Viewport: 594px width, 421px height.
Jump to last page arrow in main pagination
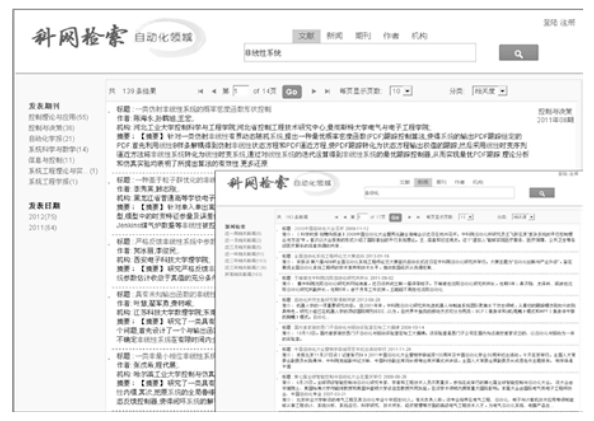(326, 91)
